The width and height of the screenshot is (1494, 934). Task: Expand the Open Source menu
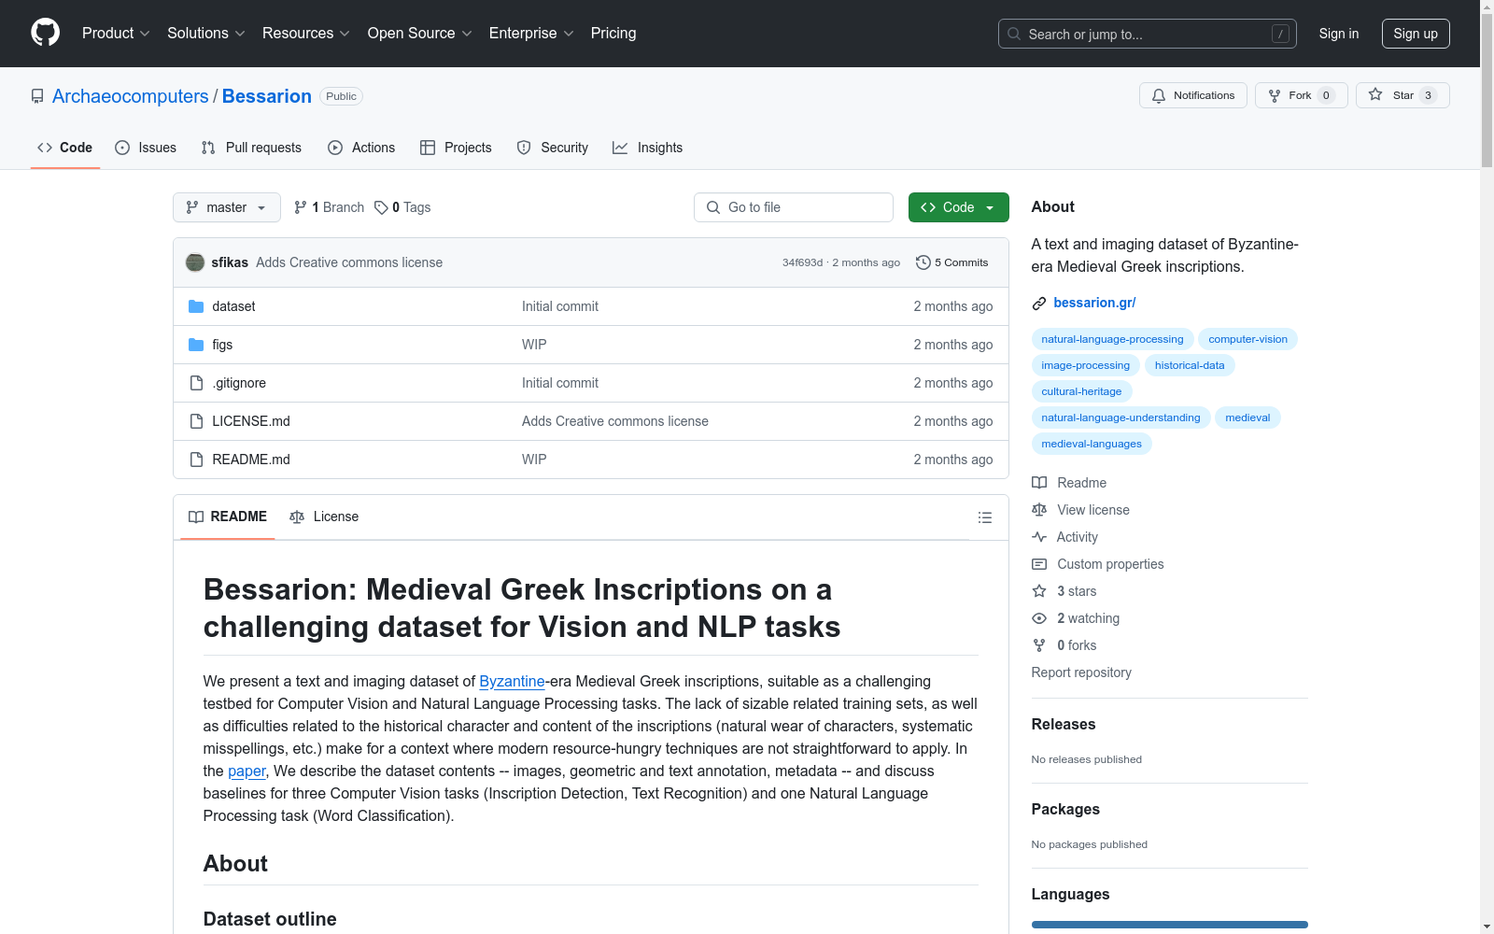(x=420, y=34)
